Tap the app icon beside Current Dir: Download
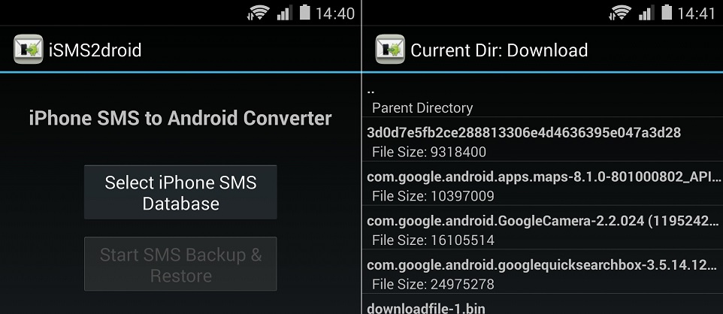Screen dimensions: 723x314 coord(390,50)
